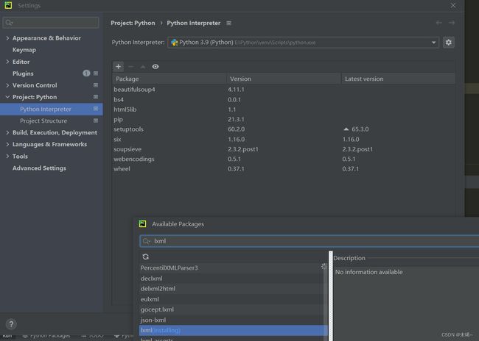Click the add package plus button
This screenshot has height=341, width=479.
(118, 66)
